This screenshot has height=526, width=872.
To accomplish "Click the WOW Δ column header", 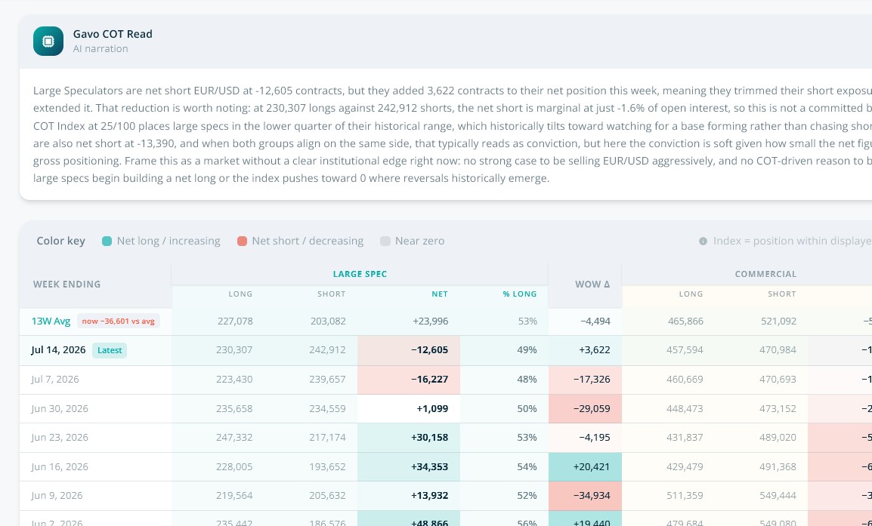I will click(x=592, y=285).
